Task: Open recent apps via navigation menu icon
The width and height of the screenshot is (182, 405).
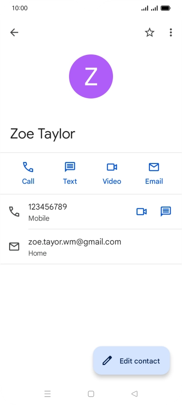Action: (x=48, y=394)
